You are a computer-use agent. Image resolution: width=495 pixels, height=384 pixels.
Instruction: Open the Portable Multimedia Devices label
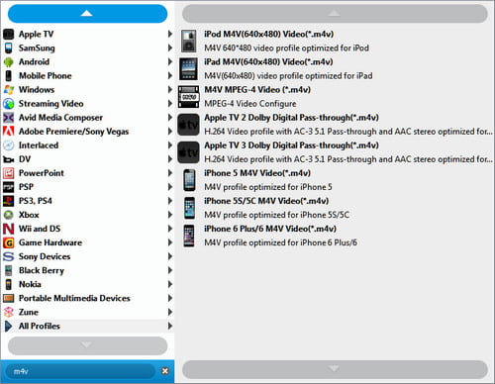(74, 298)
